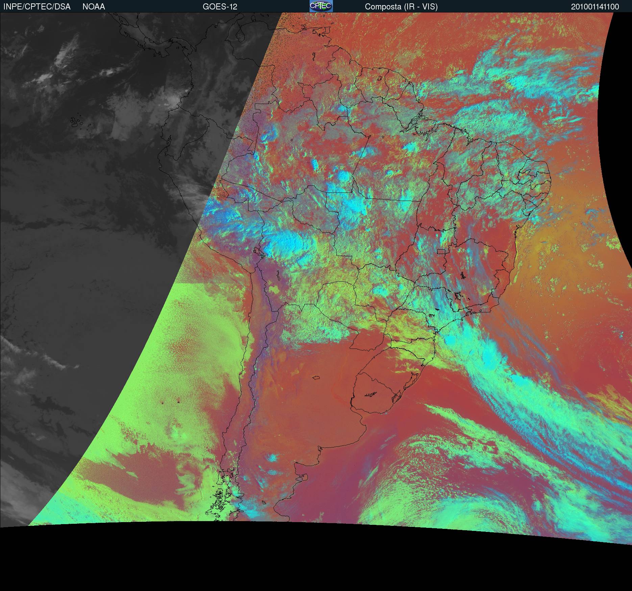Click the timestamp 201001141100
Image resolution: width=632 pixels, height=591 pixels.
point(595,7)
